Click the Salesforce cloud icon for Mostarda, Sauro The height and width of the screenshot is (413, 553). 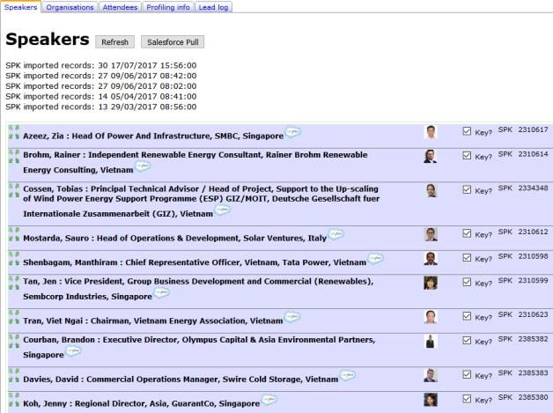point(335,234)
